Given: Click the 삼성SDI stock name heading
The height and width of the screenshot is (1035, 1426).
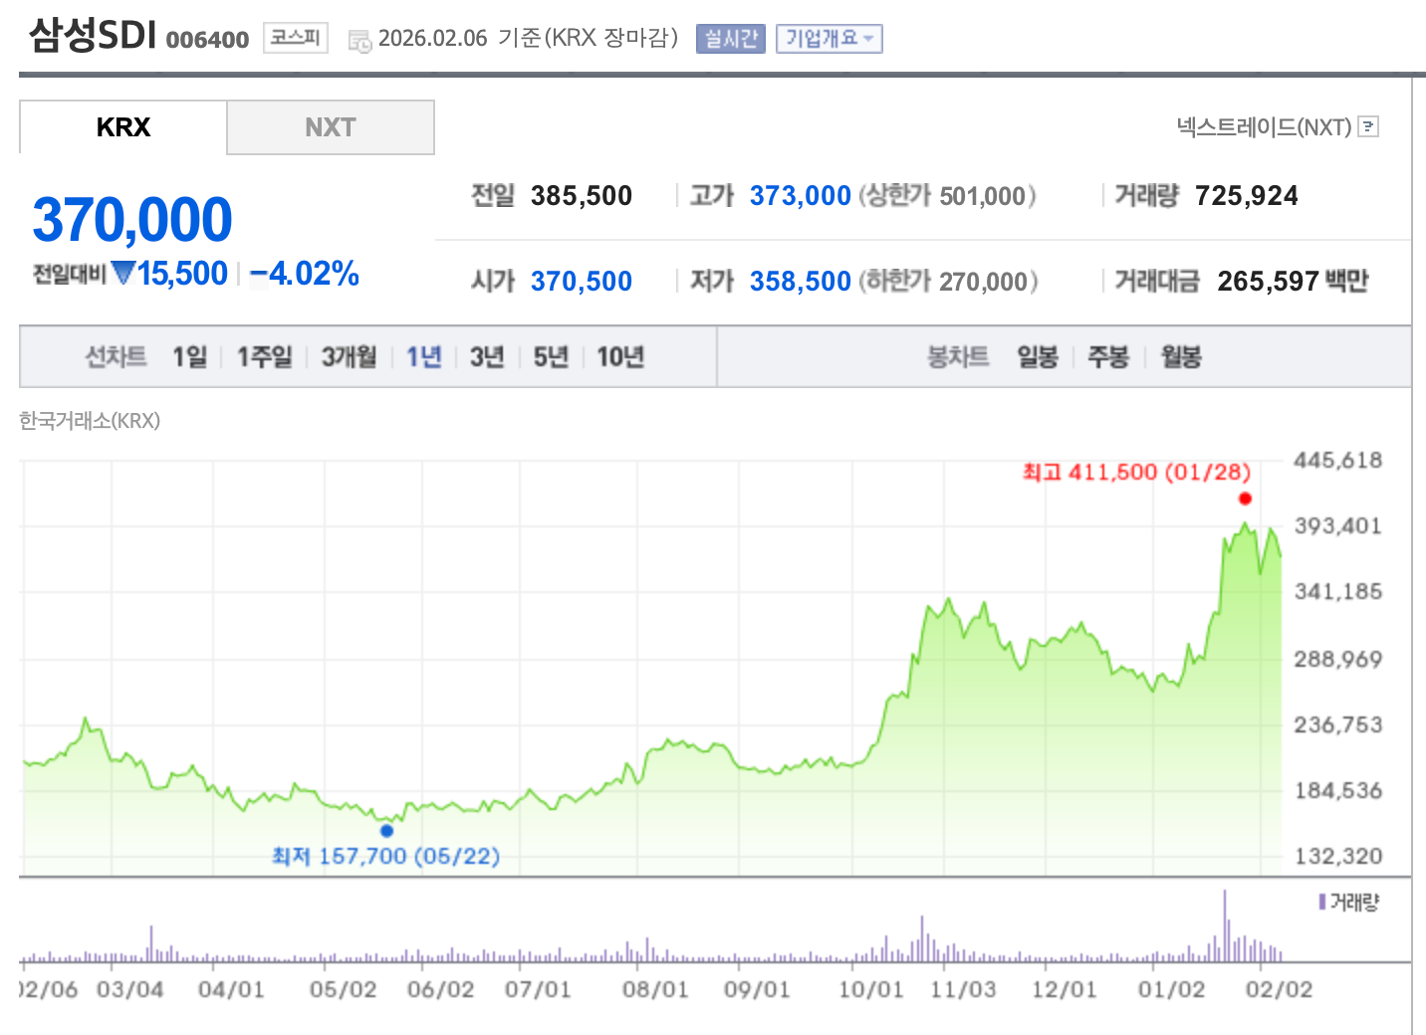Looking at the screenshot, I should point(93,35).
